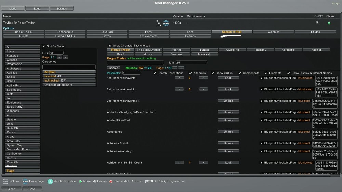Click the red Need restart indicator icon

(x=111, y=181)
